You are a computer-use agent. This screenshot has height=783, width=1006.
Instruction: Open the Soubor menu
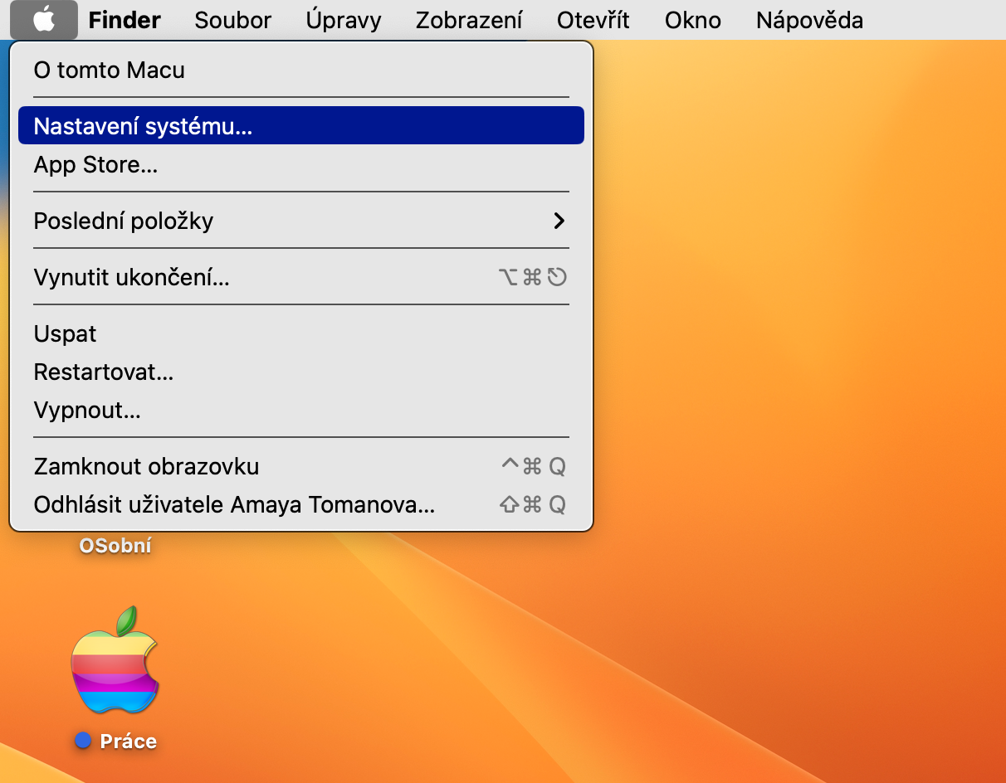pyautogui.click(x=233, y=20)
